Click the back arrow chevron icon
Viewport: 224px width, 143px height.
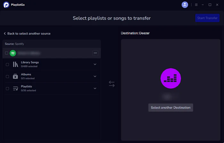click(5, 34)
